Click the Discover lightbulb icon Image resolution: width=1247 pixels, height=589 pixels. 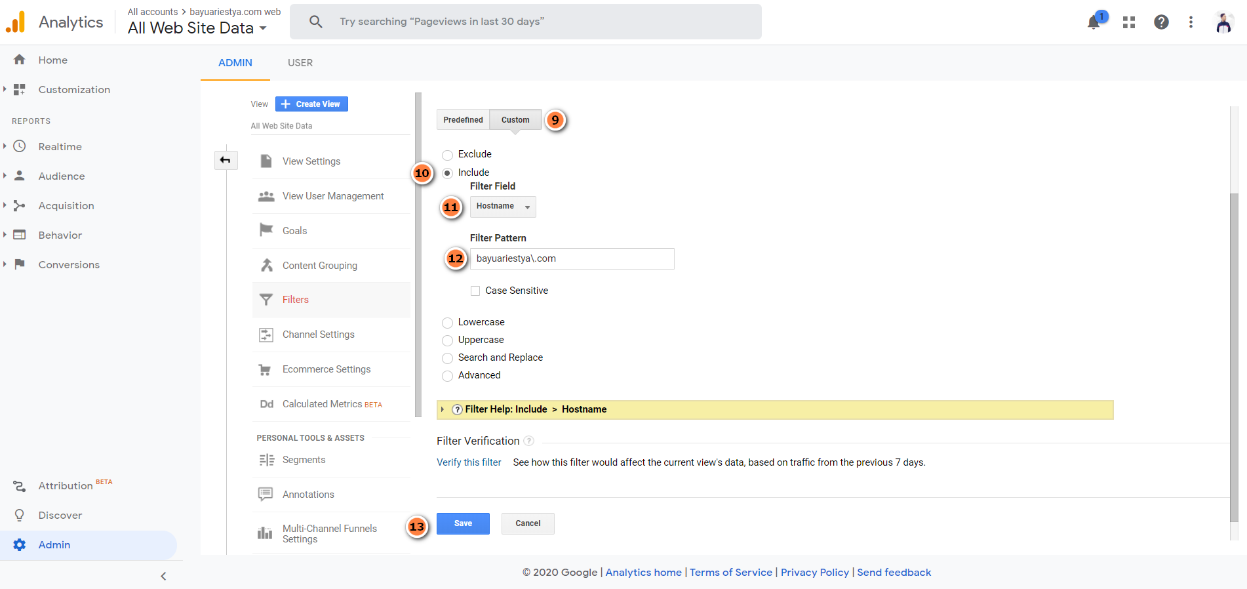point(20,516)
